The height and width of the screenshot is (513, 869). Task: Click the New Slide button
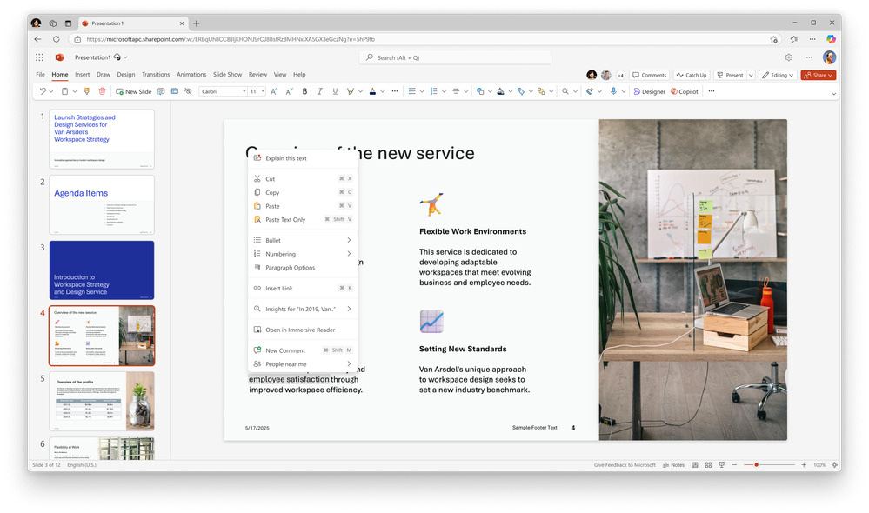tap(133, 91)
